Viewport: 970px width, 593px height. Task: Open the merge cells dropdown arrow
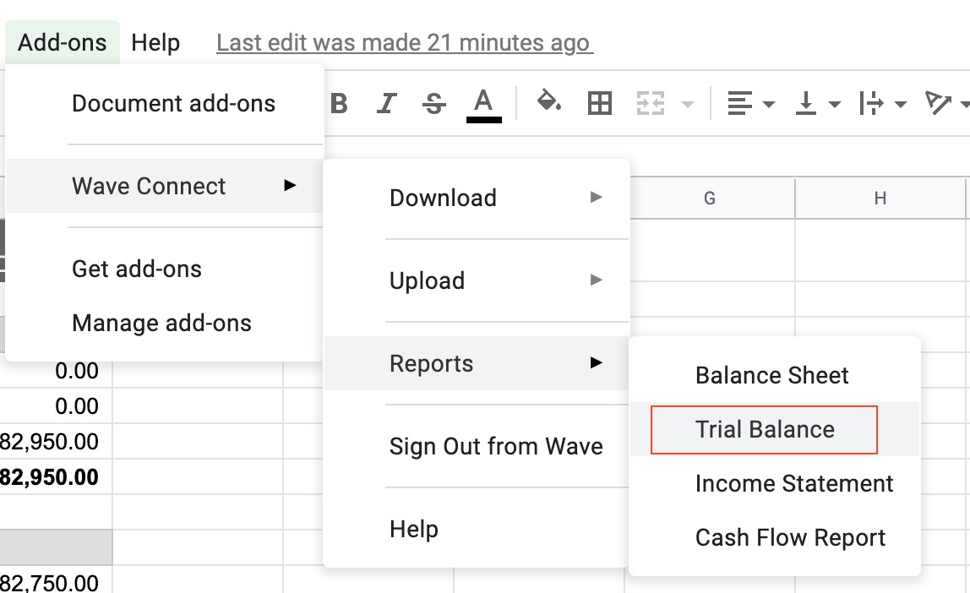(686, 103)
